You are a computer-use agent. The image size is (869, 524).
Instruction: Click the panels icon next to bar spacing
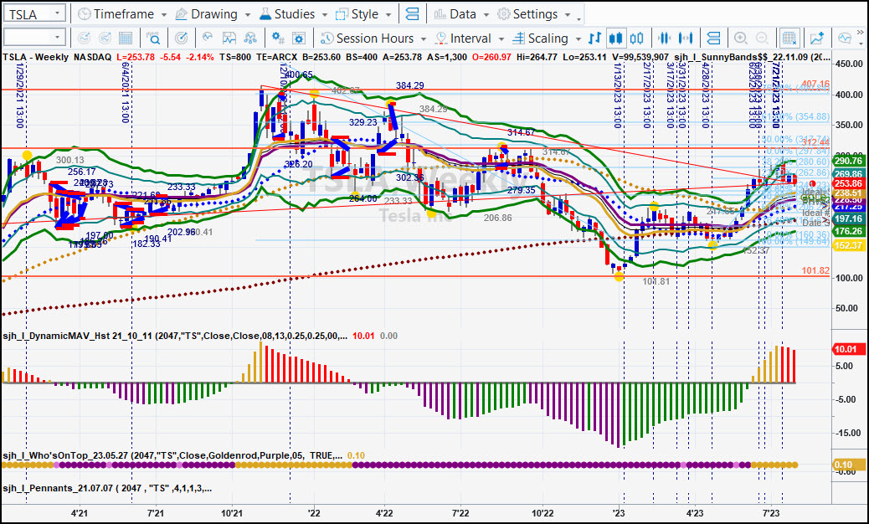(x=714, y=39)
